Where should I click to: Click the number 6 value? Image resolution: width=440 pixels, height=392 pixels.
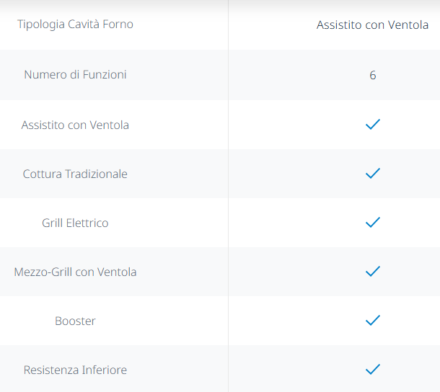(372, 75)
